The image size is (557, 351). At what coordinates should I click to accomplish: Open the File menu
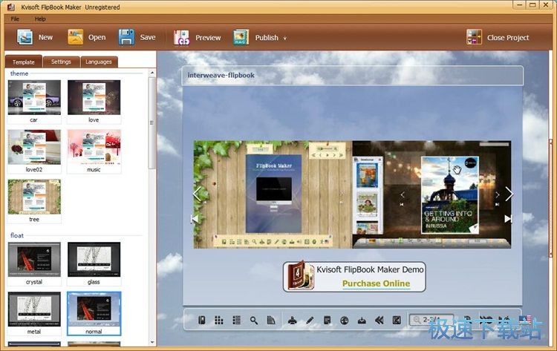click(15, 19)
